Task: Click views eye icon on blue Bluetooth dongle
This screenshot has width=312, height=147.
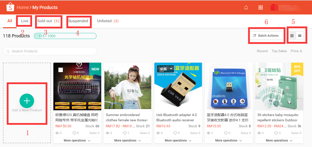Action: [x=209, y=133]
